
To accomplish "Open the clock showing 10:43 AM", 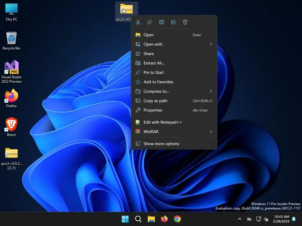I will tap(281, 219).
